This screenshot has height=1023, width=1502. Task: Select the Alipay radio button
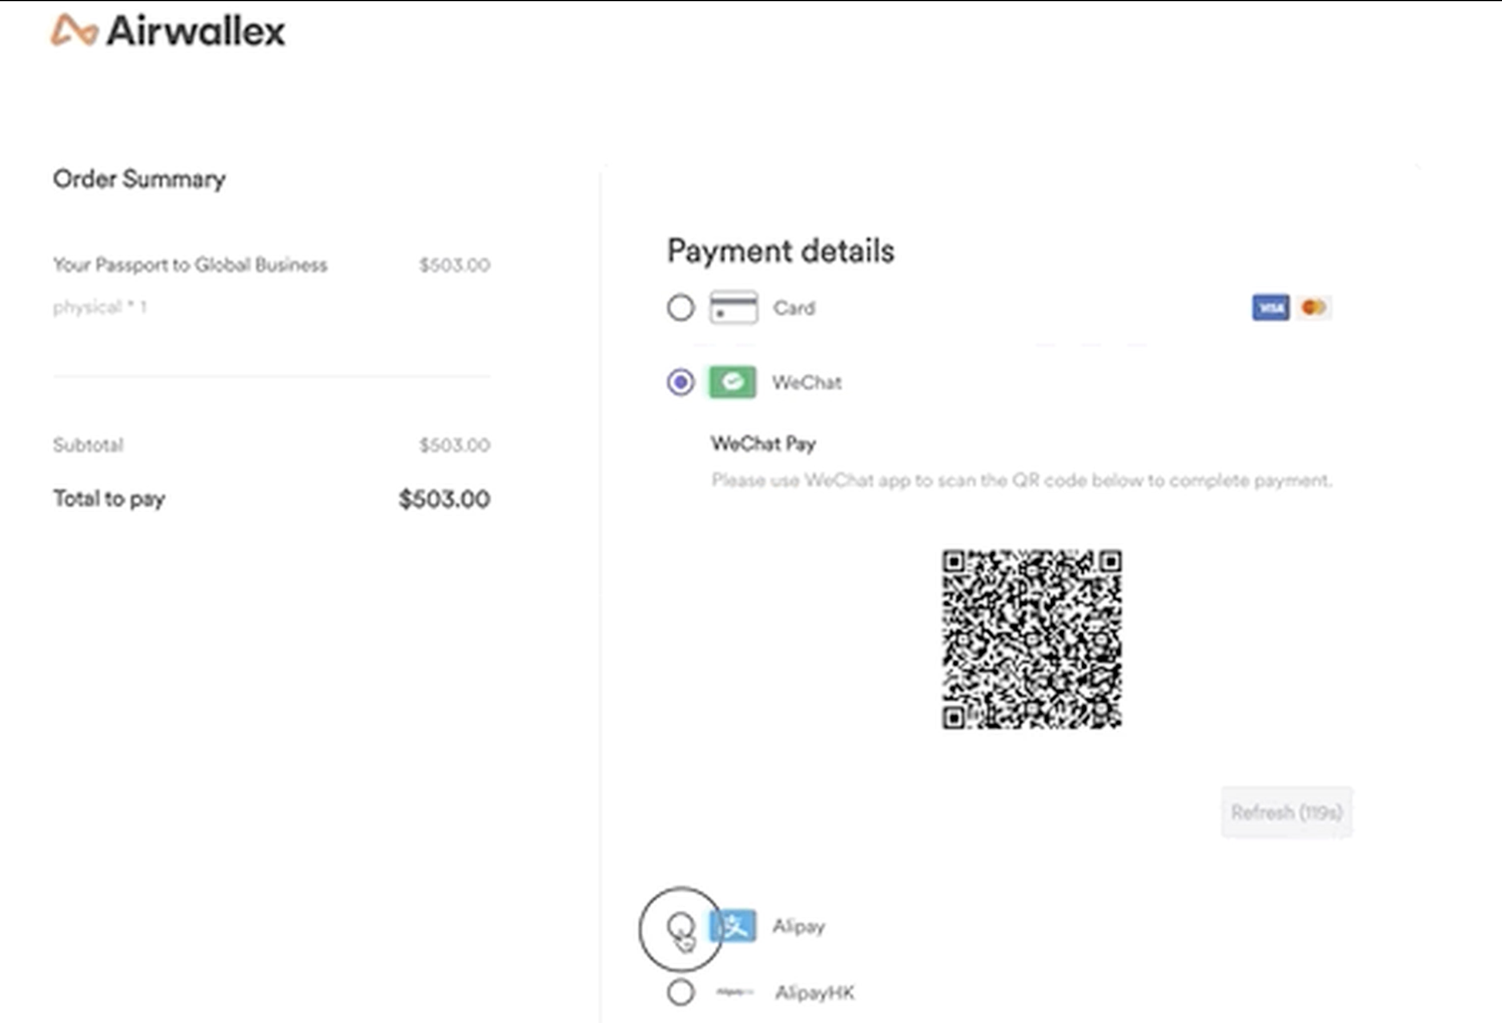(680, 926)
